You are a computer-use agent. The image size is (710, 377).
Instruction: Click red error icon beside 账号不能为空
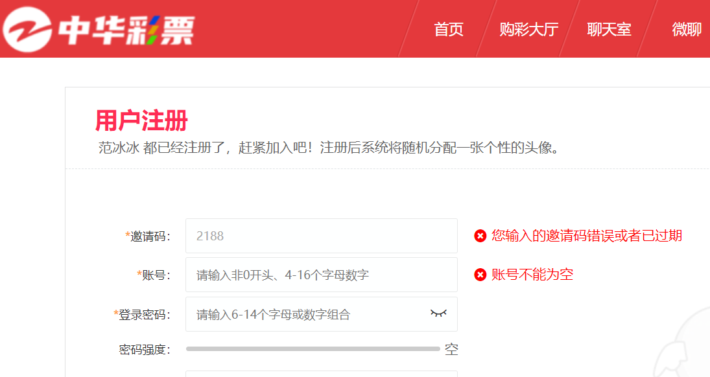click(x=480, y=275)
